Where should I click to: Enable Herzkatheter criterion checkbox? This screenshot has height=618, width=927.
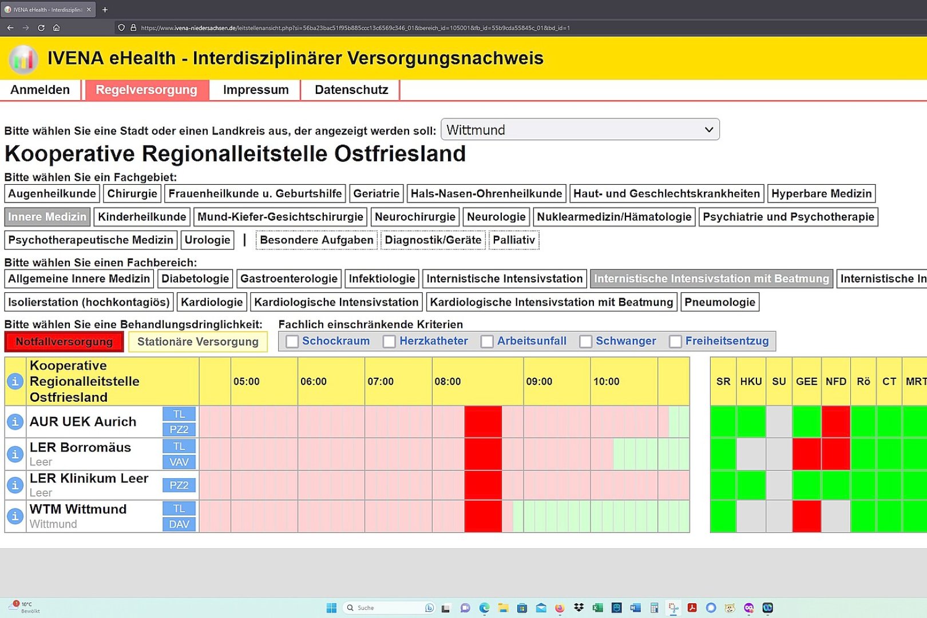pos(389,342)
